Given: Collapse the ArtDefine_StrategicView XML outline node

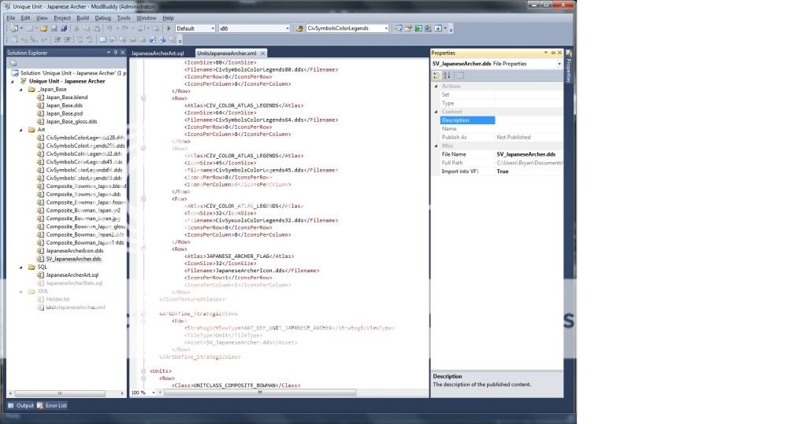Looking at the screenshot, I should point(143,314).
